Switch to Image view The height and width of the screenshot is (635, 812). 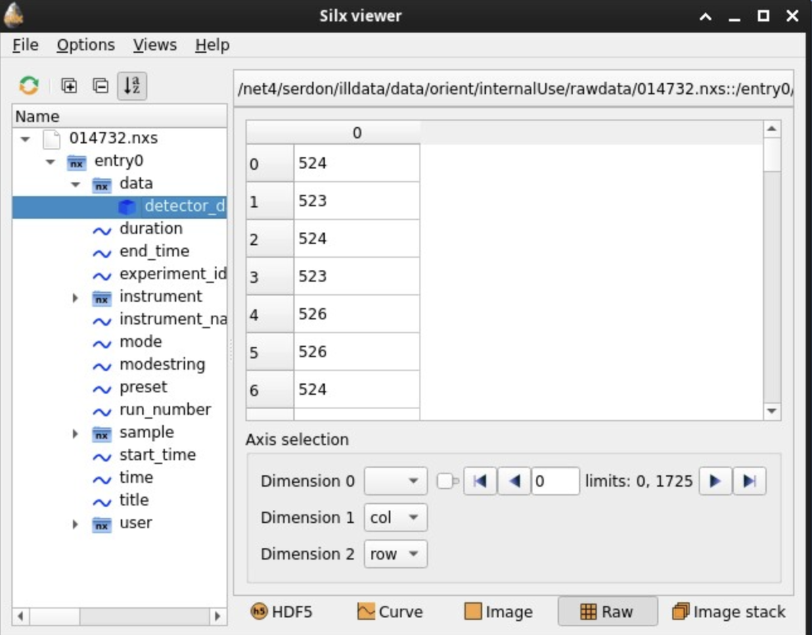(499, 612)
